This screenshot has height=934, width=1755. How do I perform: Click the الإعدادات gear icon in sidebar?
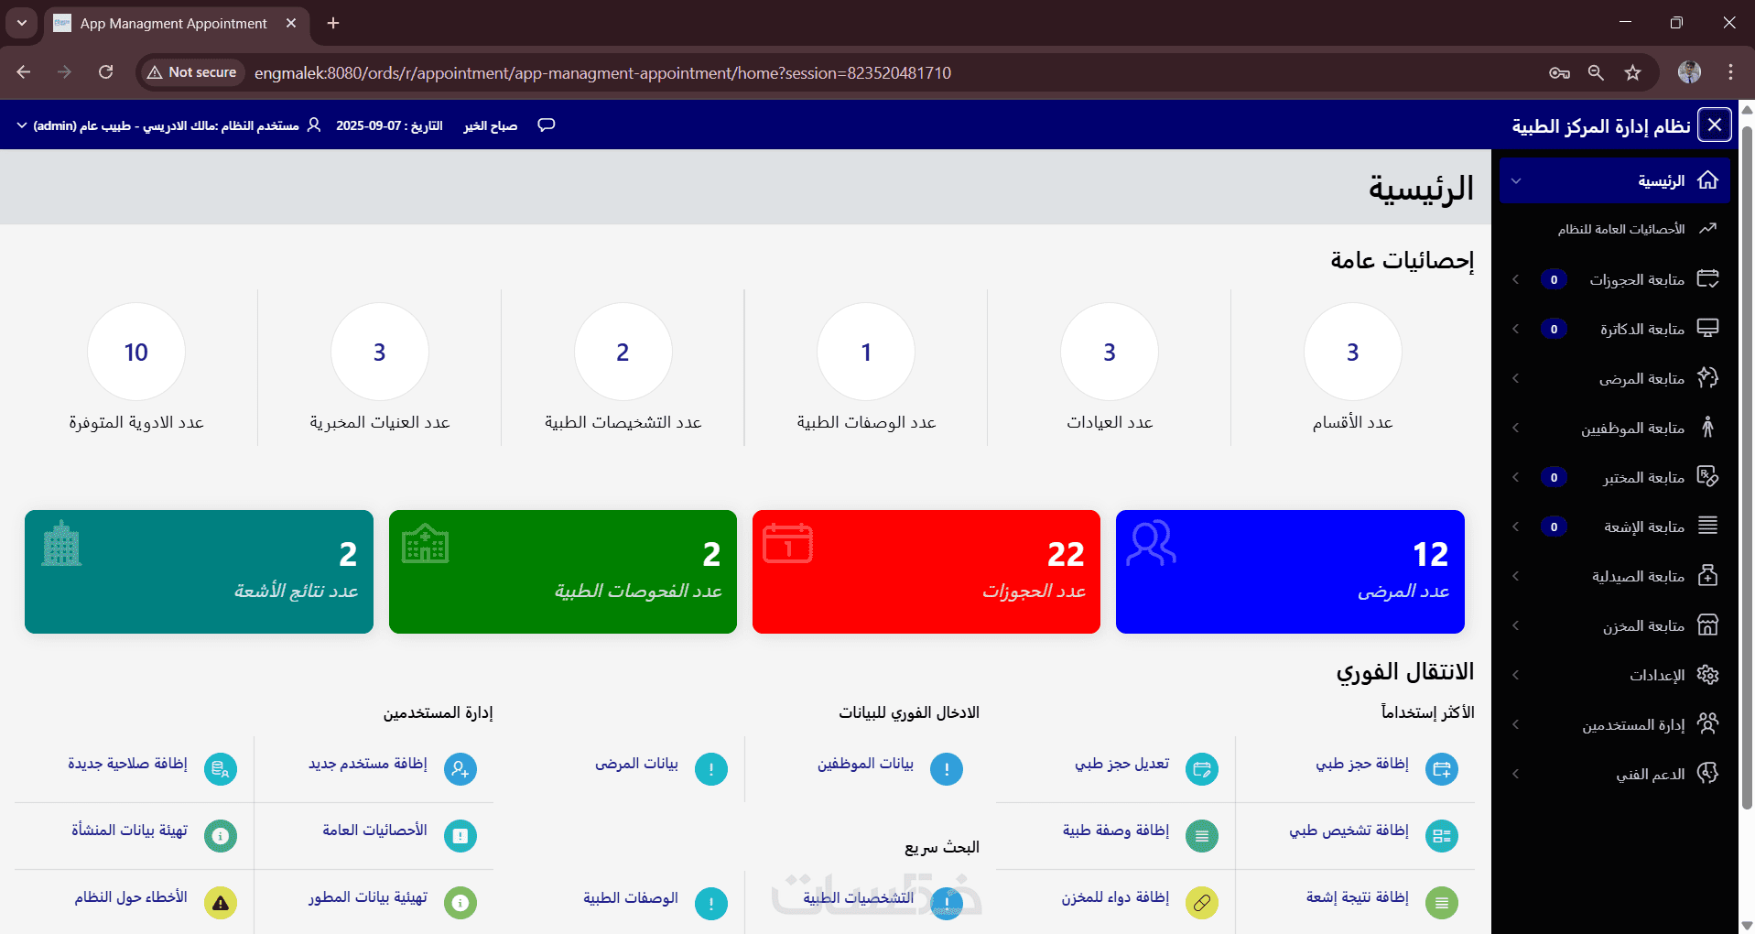(x=1707, y=675)
